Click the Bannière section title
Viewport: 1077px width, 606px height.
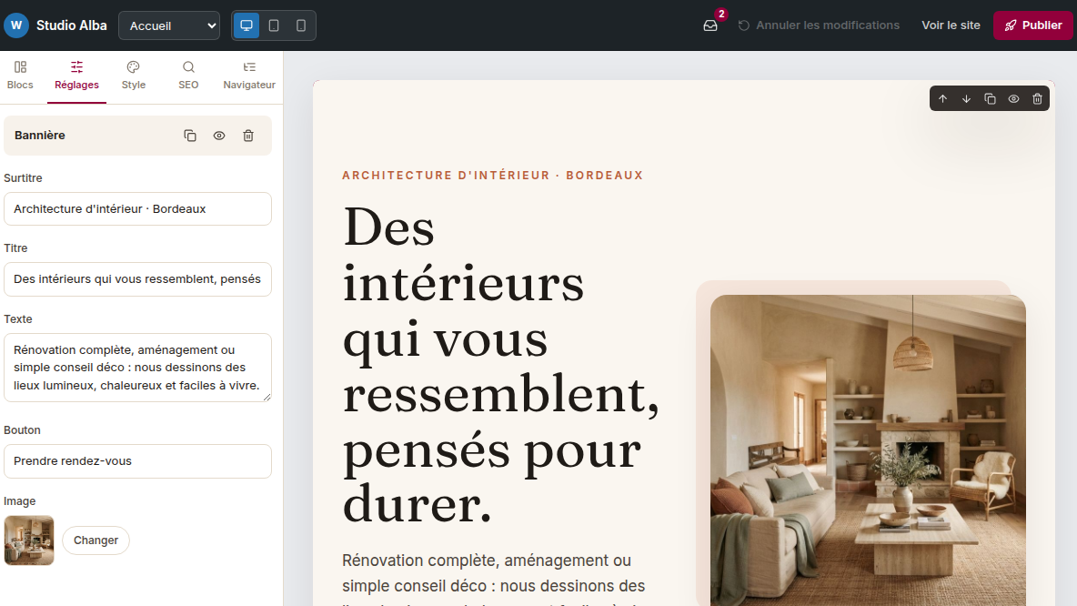pos(40,136)
